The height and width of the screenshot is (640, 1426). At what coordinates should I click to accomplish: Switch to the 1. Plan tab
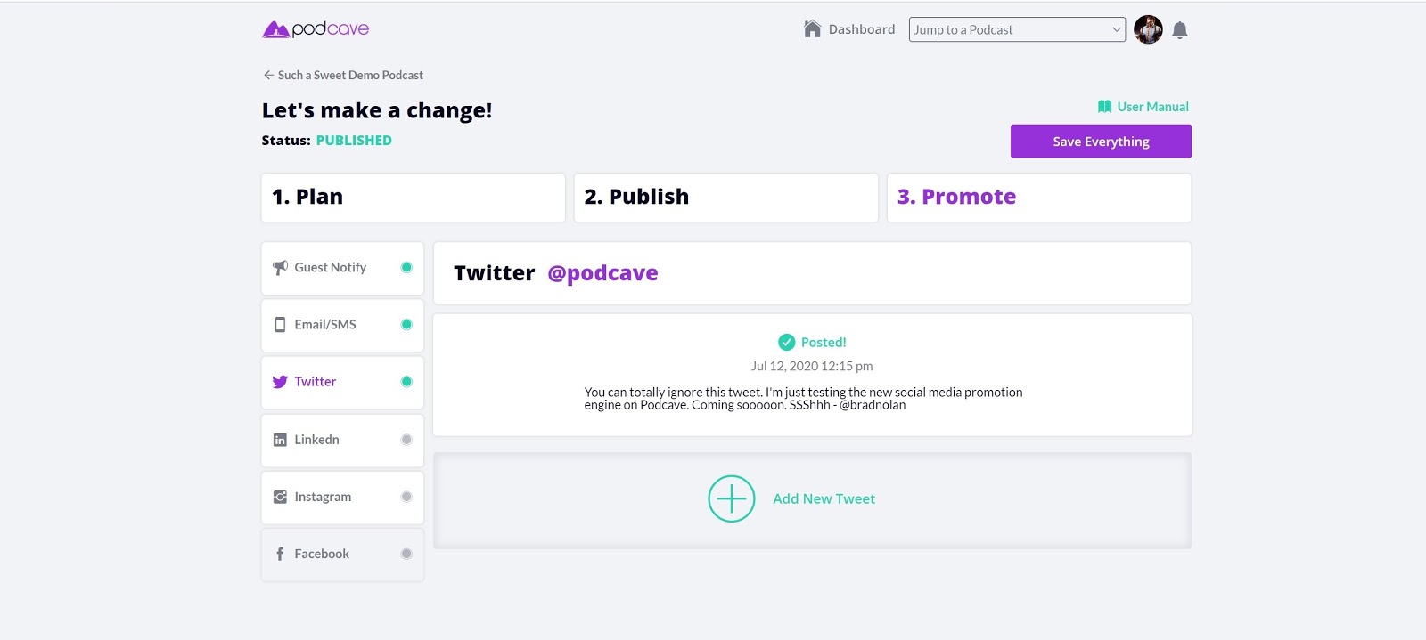[x=414, y=198]
